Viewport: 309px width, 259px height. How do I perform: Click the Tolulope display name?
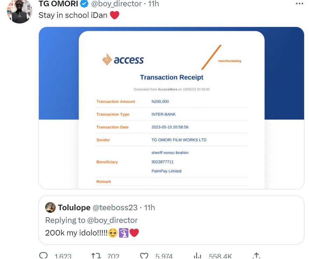tap(74, 207)
